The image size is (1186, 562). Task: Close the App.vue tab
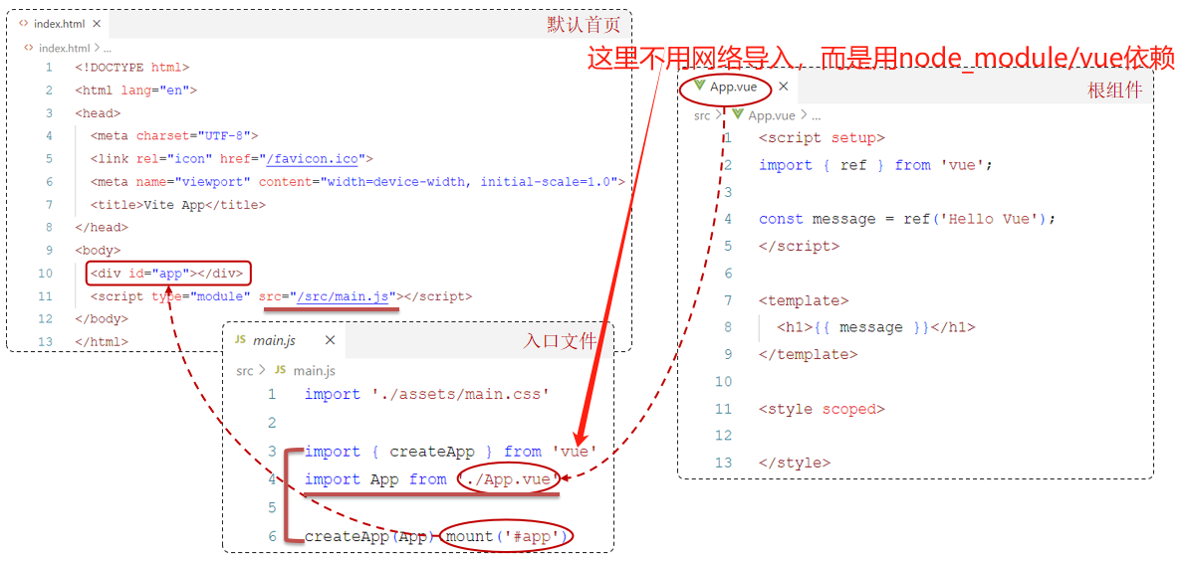[784, 87]
